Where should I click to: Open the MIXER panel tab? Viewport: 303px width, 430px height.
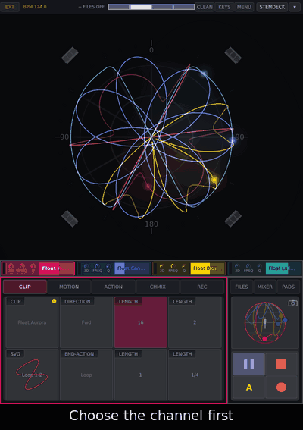pyautogui.click(x=264, y=287)
